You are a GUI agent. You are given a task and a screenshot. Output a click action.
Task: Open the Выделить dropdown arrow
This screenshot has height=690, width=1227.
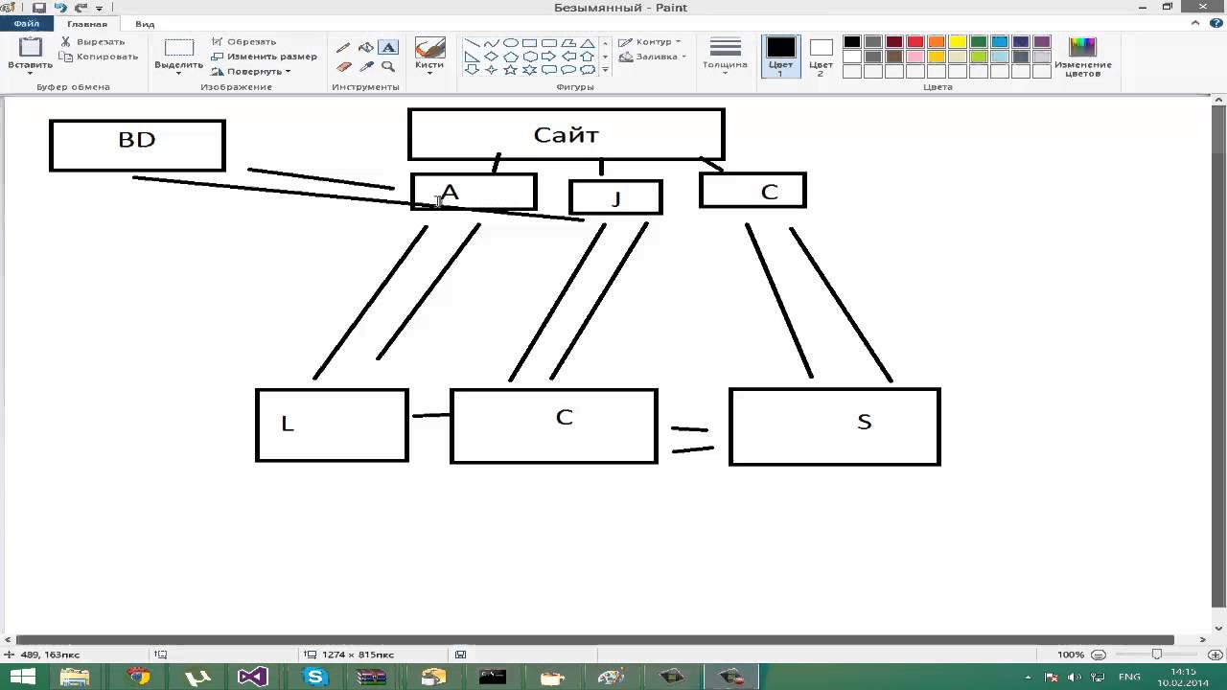pyautogui.click(x=178, y=73)
